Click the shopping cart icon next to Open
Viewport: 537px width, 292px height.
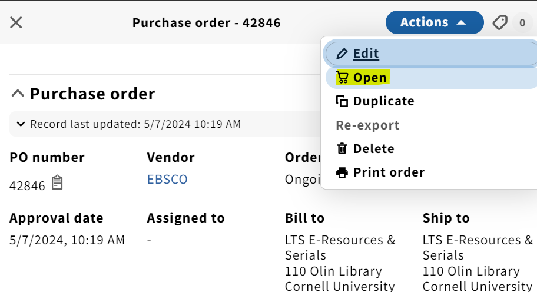pos(342,78)
